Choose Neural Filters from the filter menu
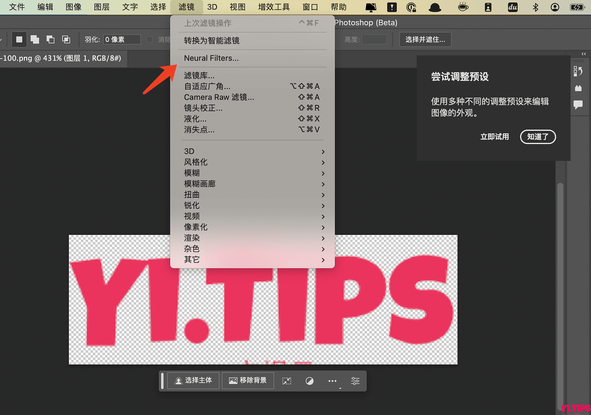591x415 pixels. click(211, 58)
